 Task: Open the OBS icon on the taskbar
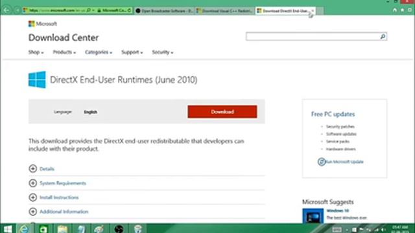coord(119,228)
